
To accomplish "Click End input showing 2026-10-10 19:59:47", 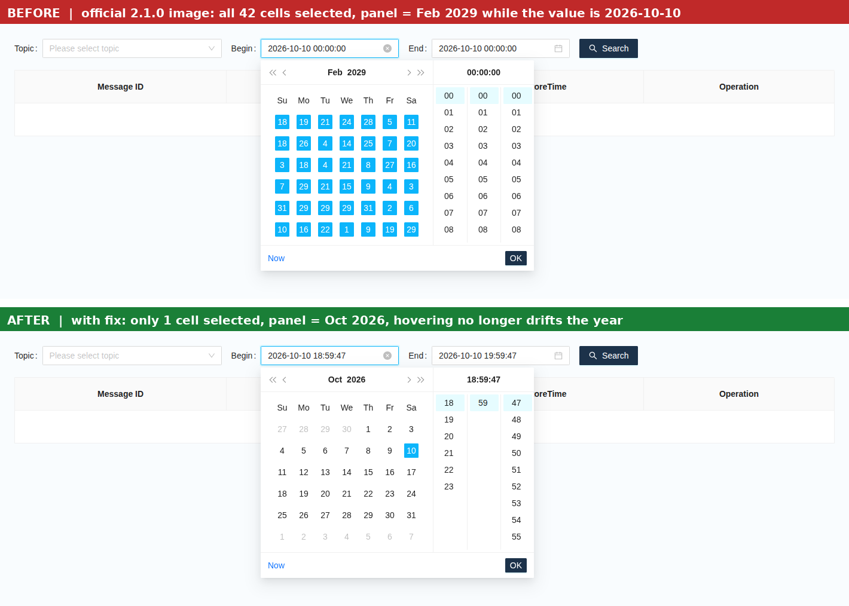I will pyautogui.click(x=500, y=356).
